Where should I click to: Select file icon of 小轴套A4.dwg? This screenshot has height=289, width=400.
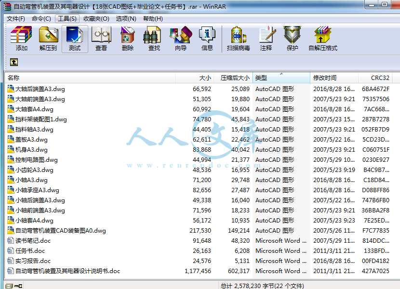coord(11,221)
